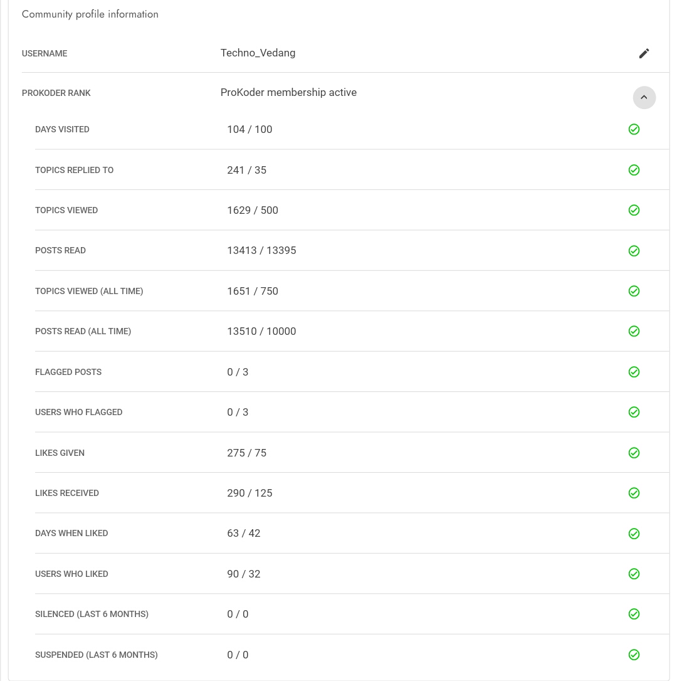
Task: Click the pencil icon to edit username
Action: click(644, 53)
